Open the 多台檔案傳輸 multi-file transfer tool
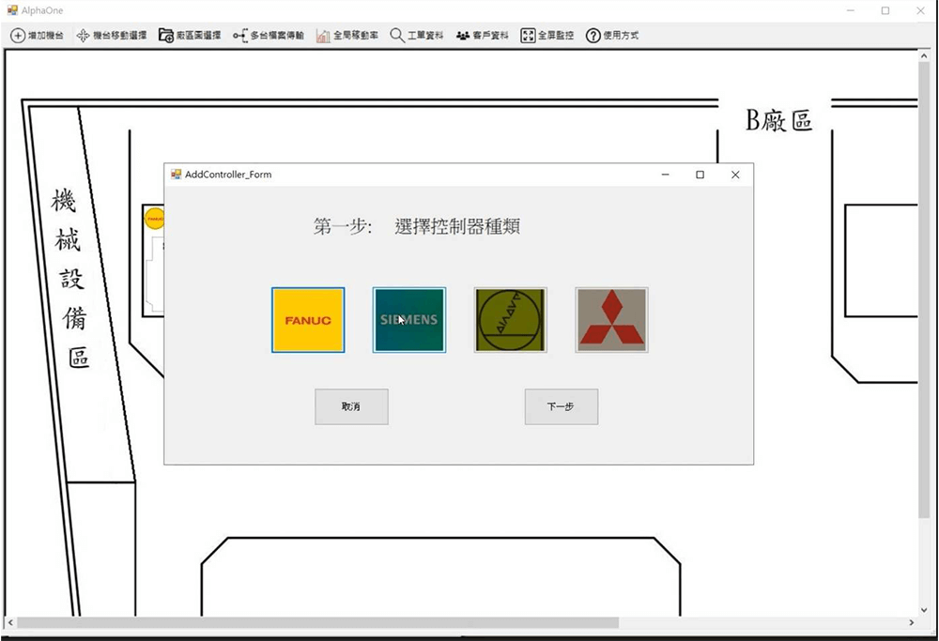Screen dimensions: 939x641 (x=269, y=36)
